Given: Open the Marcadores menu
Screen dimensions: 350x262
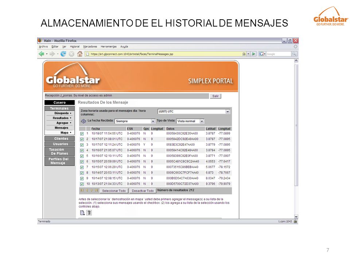Looking at the screenshot, I should 90,47.
